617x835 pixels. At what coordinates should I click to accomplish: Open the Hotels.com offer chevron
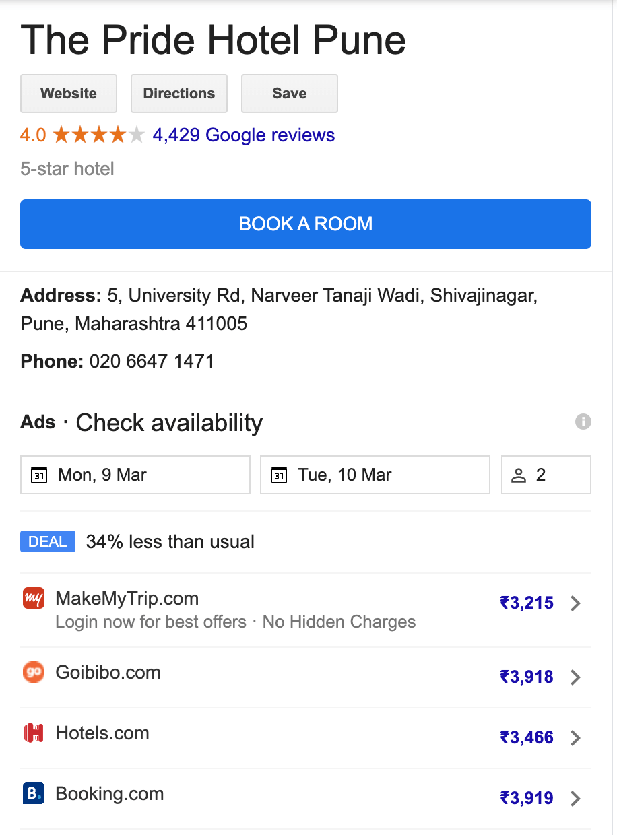(575, 738)
